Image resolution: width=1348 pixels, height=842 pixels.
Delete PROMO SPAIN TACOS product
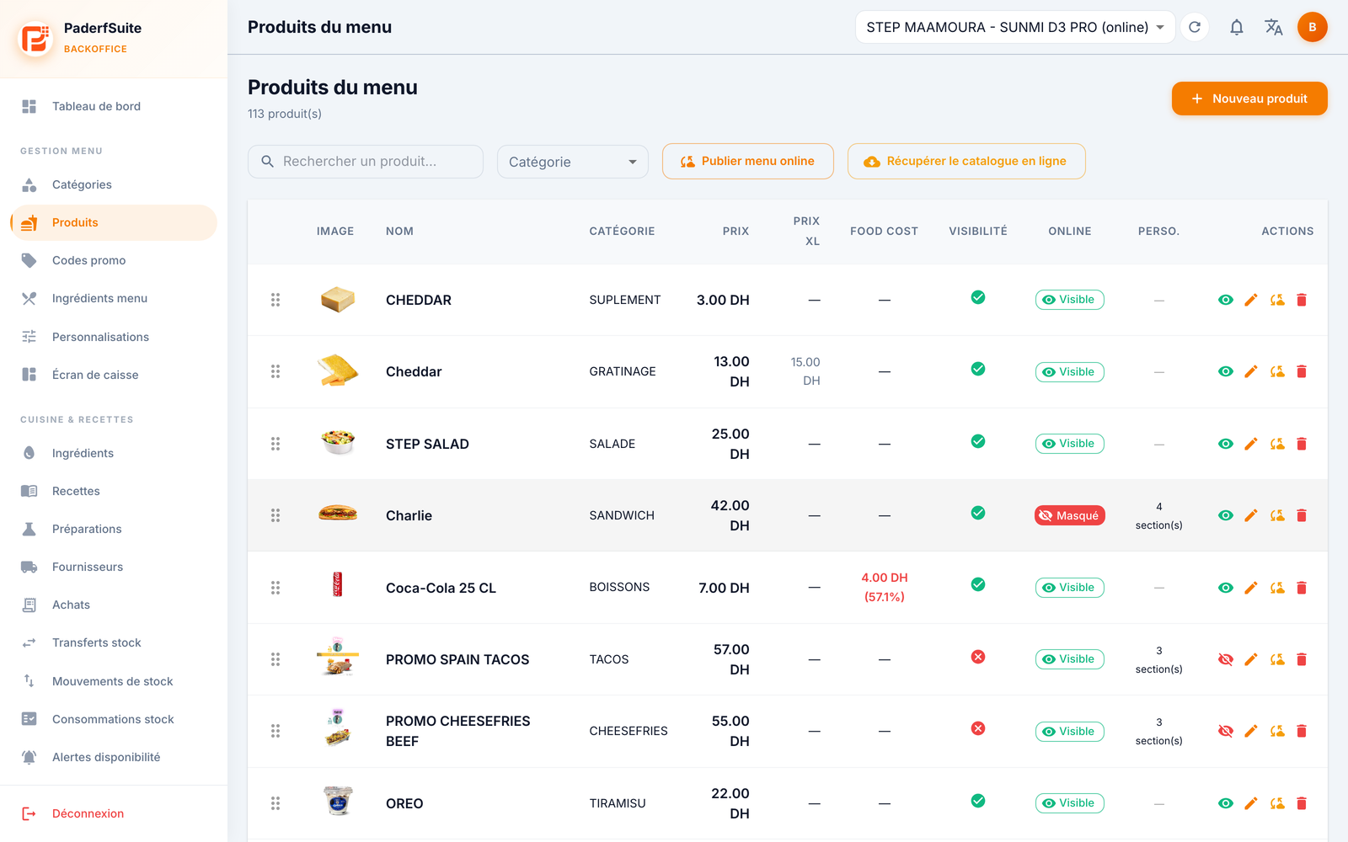pyautogui.click(x=1302, y=659)
